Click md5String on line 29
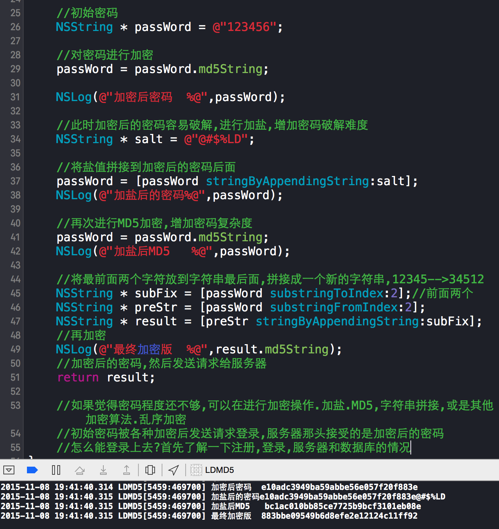This screenshot has width=499, height=529. click(x=231, y=69)
